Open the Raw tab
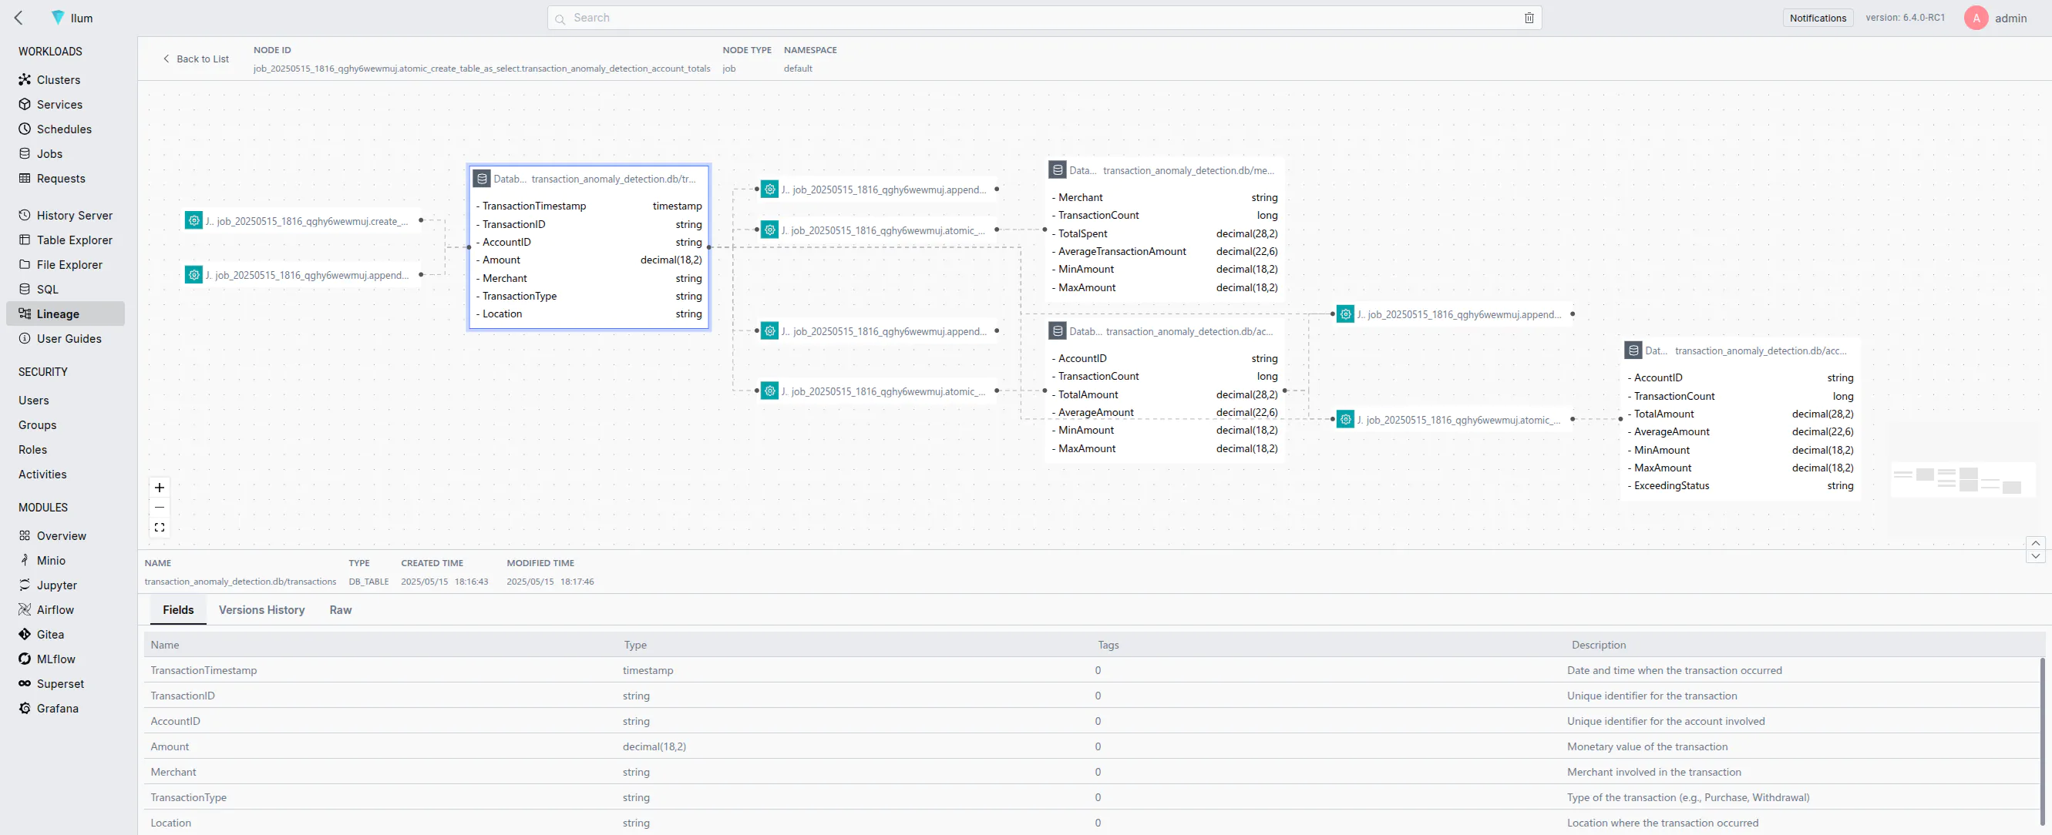This screenshot has height=835, width=2052. pos(340,610)
